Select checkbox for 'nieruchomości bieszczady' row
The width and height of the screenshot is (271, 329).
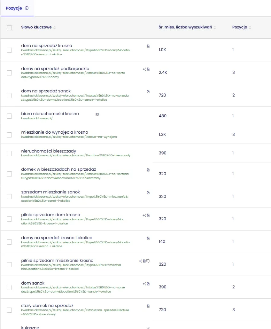(9, 153)
